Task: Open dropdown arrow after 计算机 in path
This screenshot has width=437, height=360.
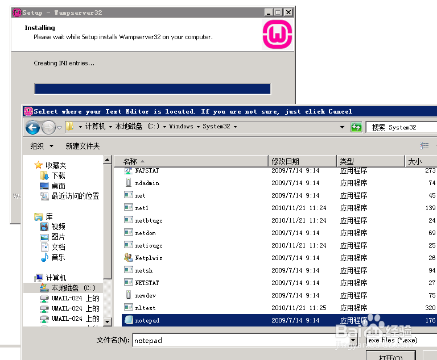Action: [110, 127]
